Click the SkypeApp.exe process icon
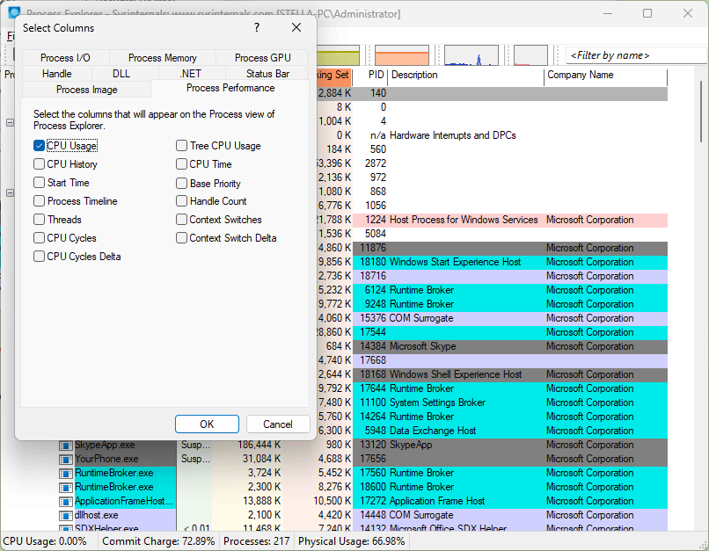This screenshot has width=709, height=551. click(65, 446)
